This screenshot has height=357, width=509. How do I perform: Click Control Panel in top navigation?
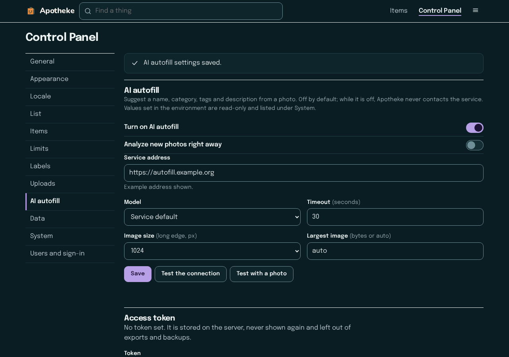click(440, 11)
